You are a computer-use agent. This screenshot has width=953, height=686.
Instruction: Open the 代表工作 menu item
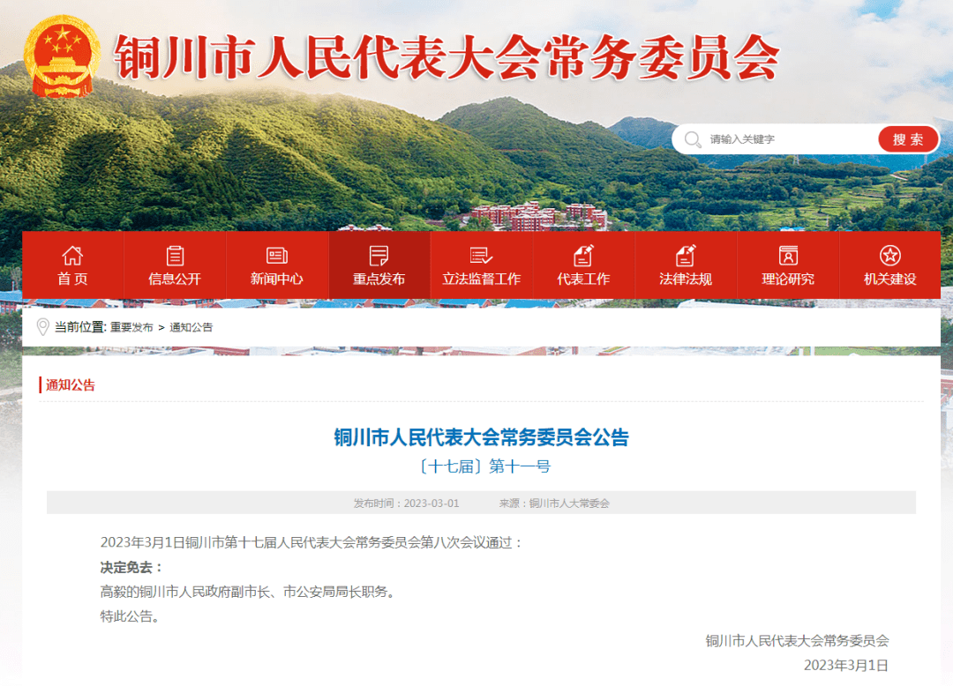point(583,265)
